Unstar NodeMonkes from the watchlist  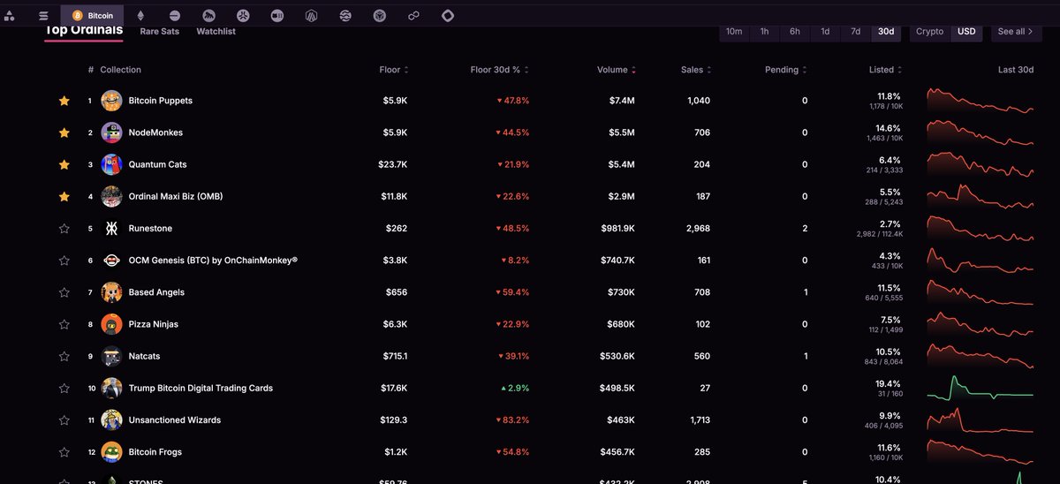pyautogui.click(x=64, y=132)
